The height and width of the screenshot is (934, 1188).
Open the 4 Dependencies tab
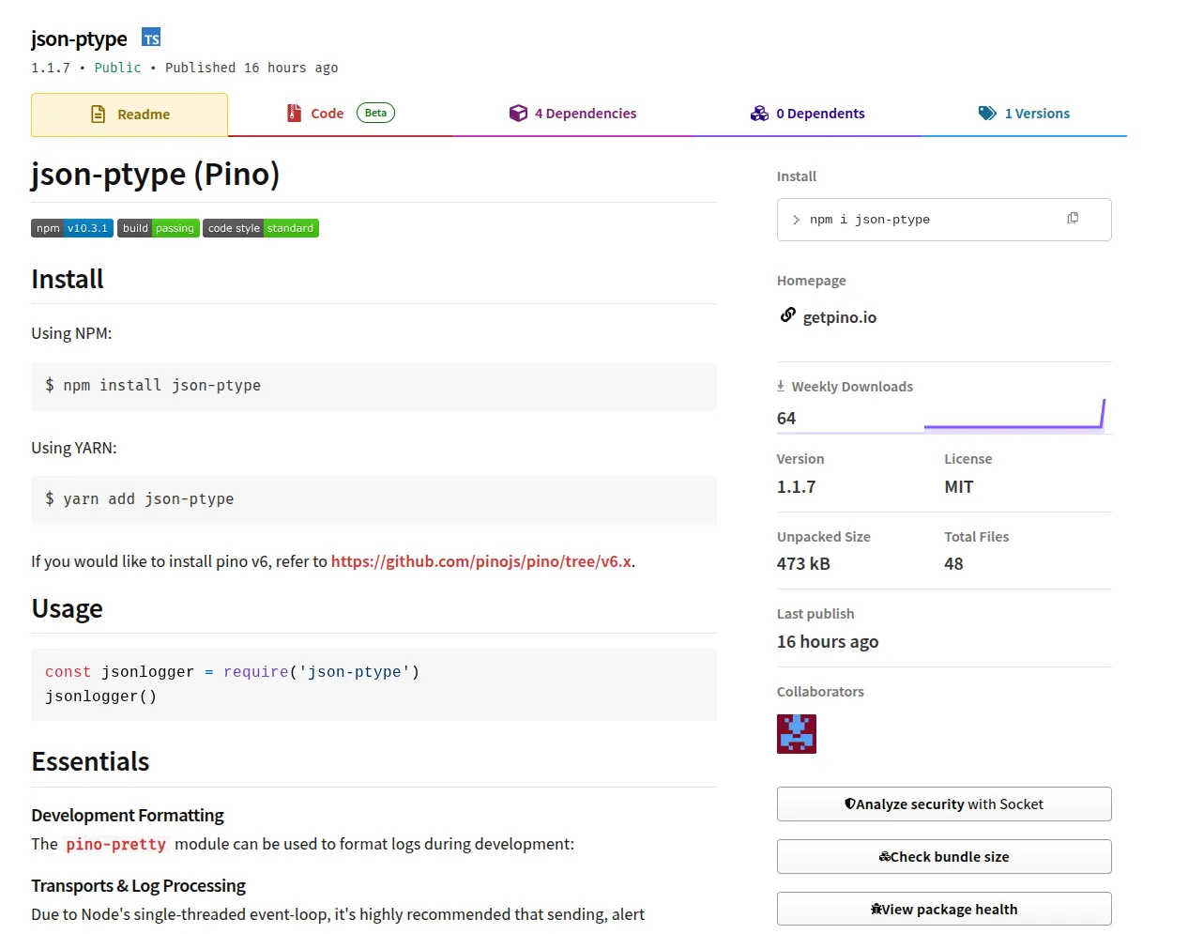click(585, 113)
